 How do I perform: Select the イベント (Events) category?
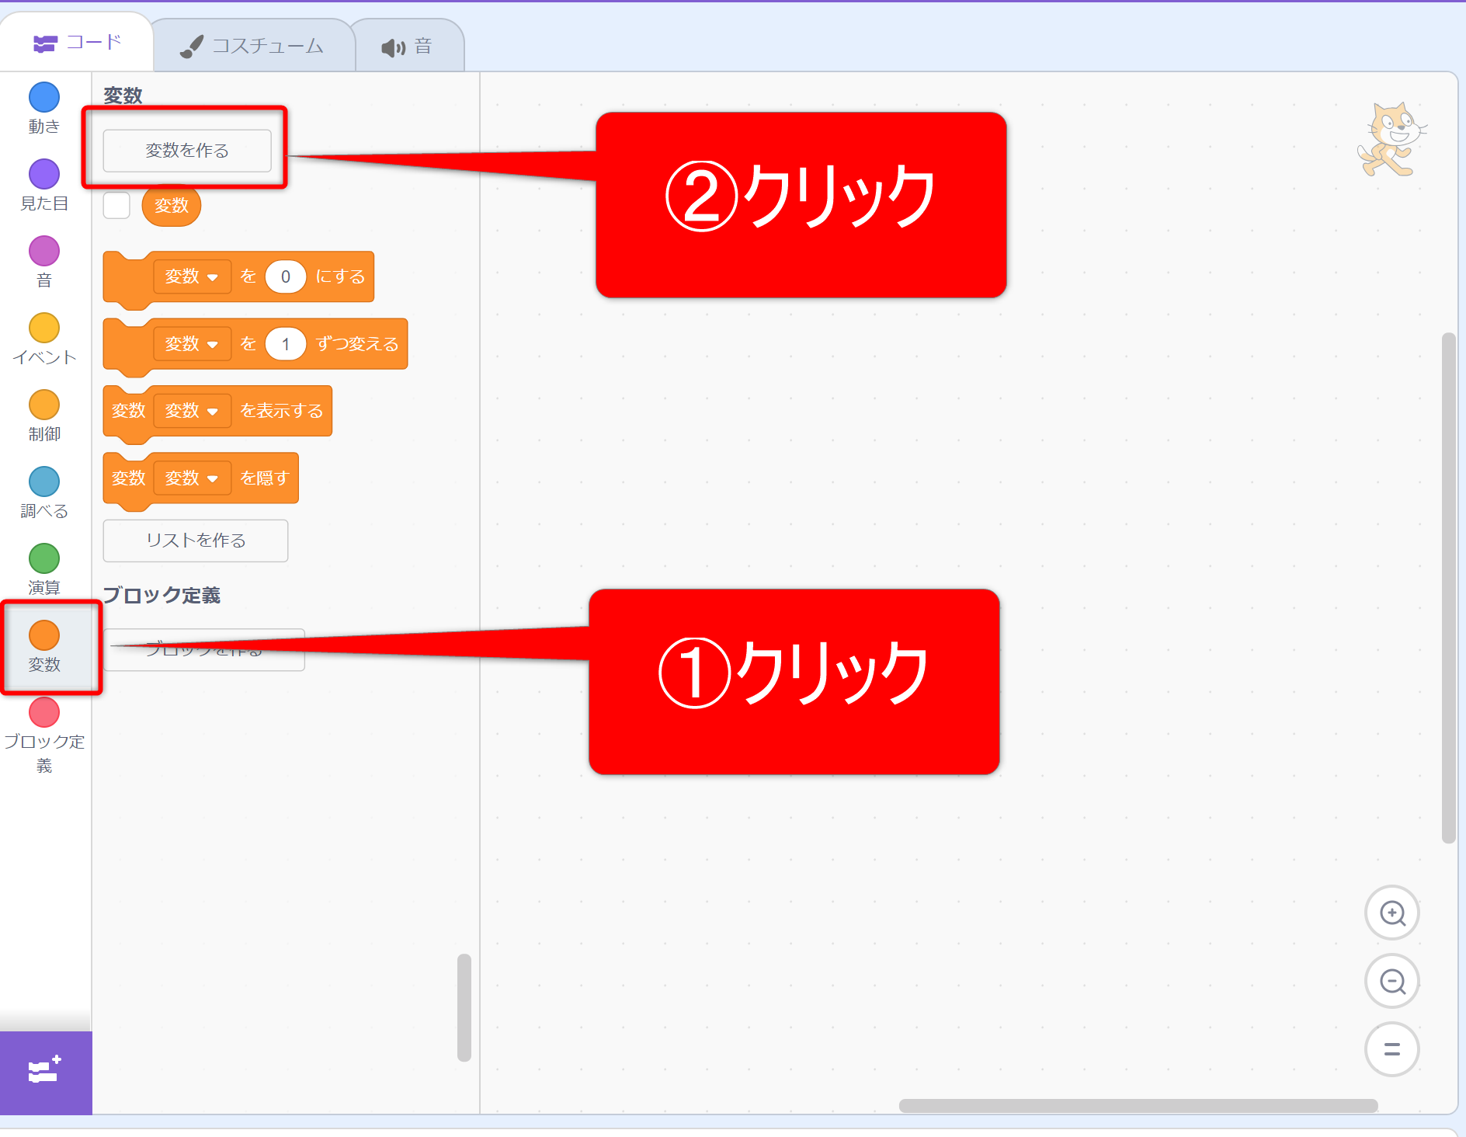pos(44,329)
